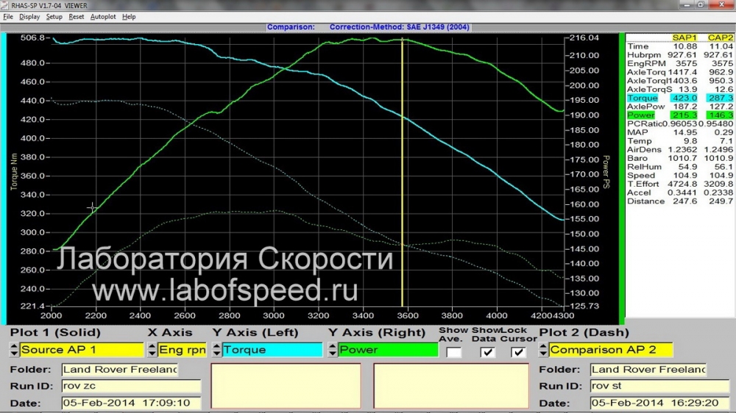This screenshot has width=736, height=413.
Task: Click the Source AP 1 stepper arrows
Action: tap(14, 350)
